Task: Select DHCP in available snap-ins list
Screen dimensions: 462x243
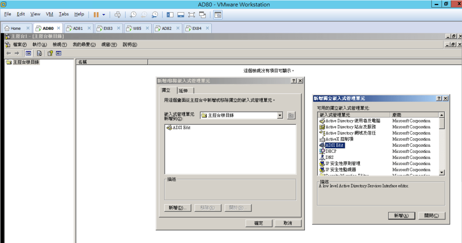Action: (x=331, y=151)
